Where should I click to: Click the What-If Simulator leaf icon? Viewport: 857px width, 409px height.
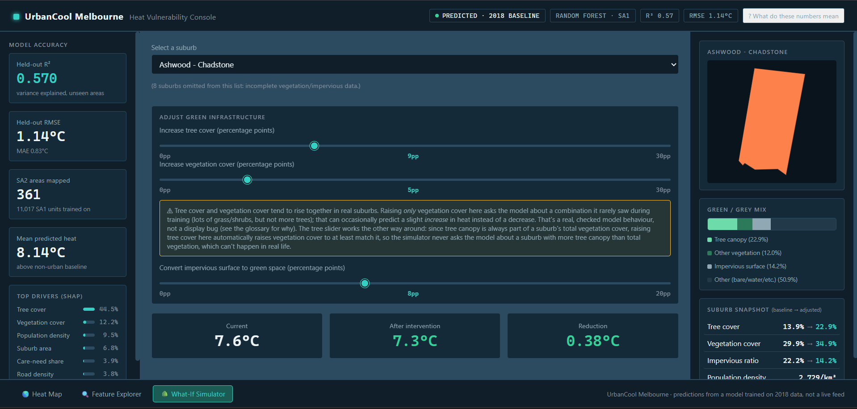(165, 394)
